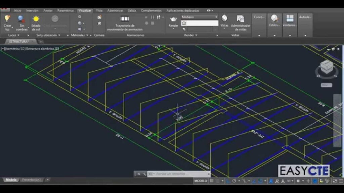
Task: Open Trayectoria de movimiento de animación
Action: coord(125,19)
